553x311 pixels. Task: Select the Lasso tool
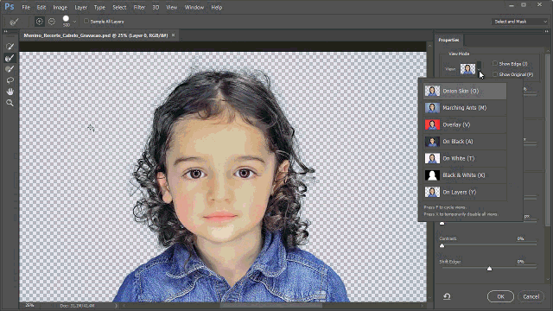(x=10, y=80)
